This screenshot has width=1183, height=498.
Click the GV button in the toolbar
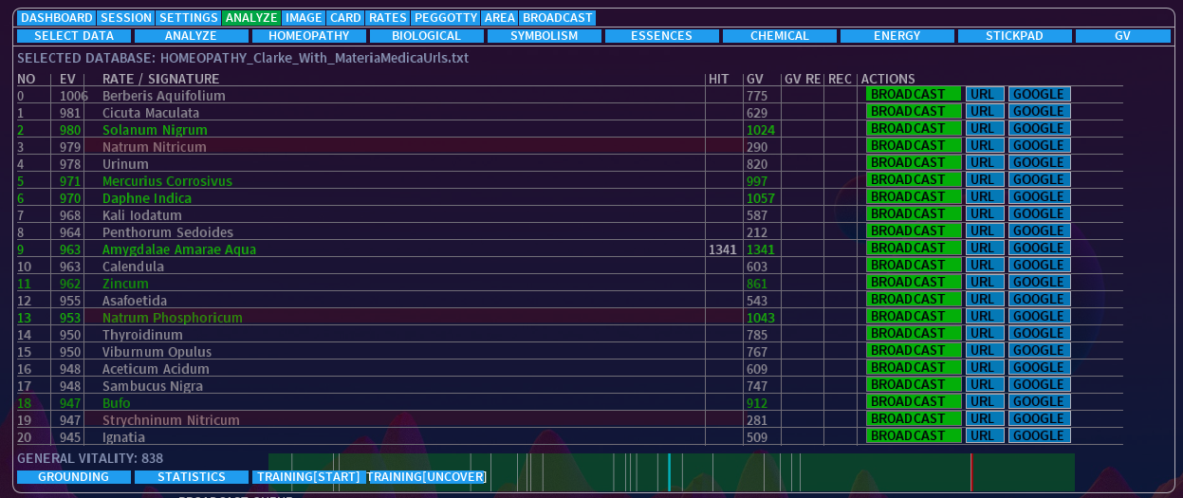pos(1122,36)
